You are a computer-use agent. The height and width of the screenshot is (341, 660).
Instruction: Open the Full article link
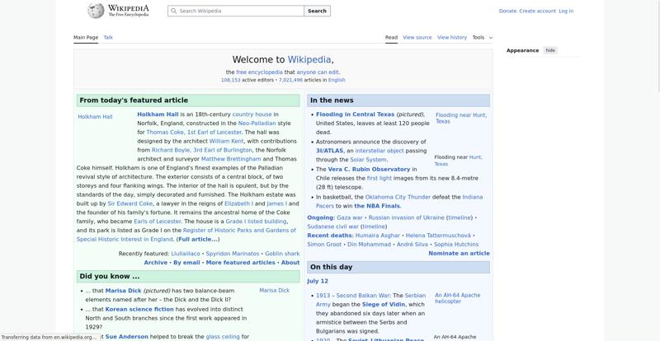tap(198, 239)
